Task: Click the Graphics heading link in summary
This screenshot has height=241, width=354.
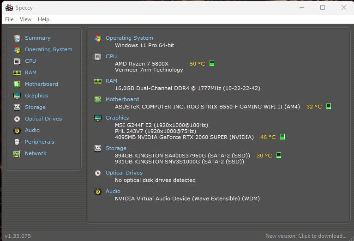Action: pyautogui.click(x=117, y=118)
